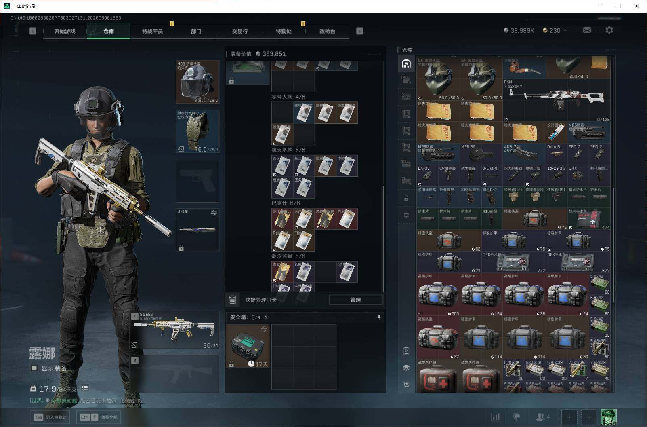Click the character name 露娜

[x=42, y=353]
